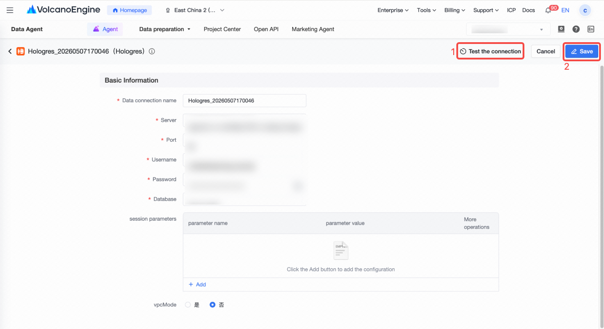Click the language En icon
This screenshot has width=604, height=329.
591,29
